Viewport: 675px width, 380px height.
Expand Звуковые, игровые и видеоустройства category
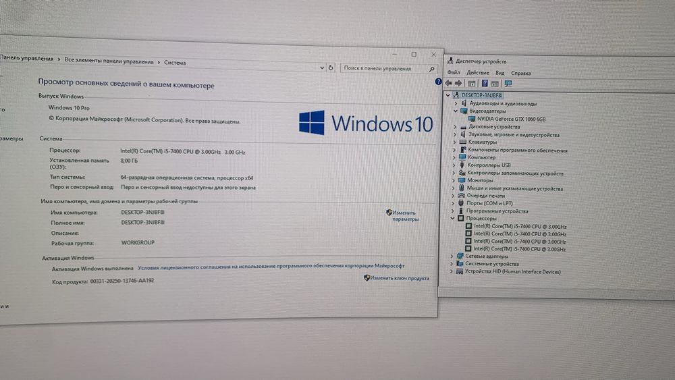pyautogui.click(x=454, y=135)
